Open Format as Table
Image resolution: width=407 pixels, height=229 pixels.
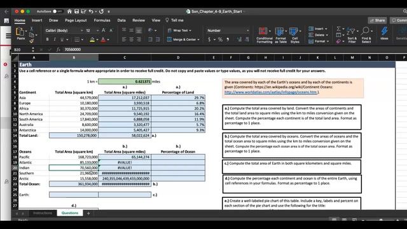tap(280, 35)
